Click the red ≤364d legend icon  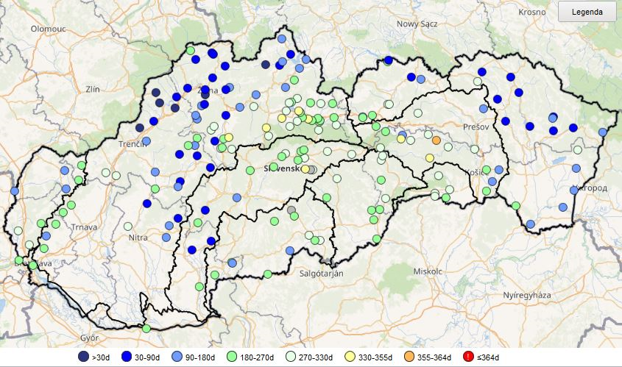(x=467, y=357)
